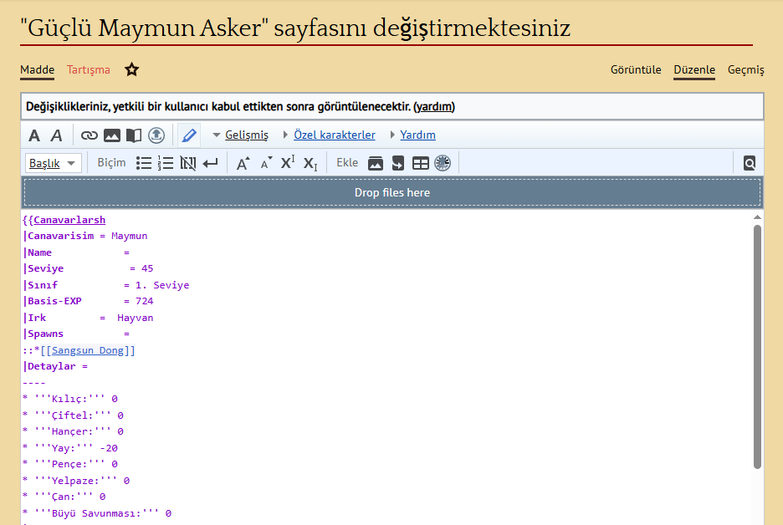Click the superscript icon
The height and width of the screenshot is (525, 783).
(287, 163)
